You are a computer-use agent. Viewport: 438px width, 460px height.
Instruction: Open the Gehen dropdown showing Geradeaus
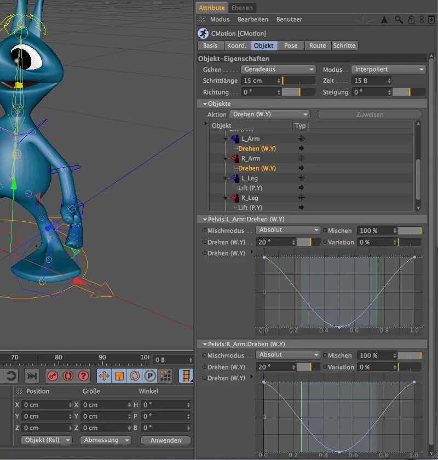pyautogui.click(x=278, y=69)
